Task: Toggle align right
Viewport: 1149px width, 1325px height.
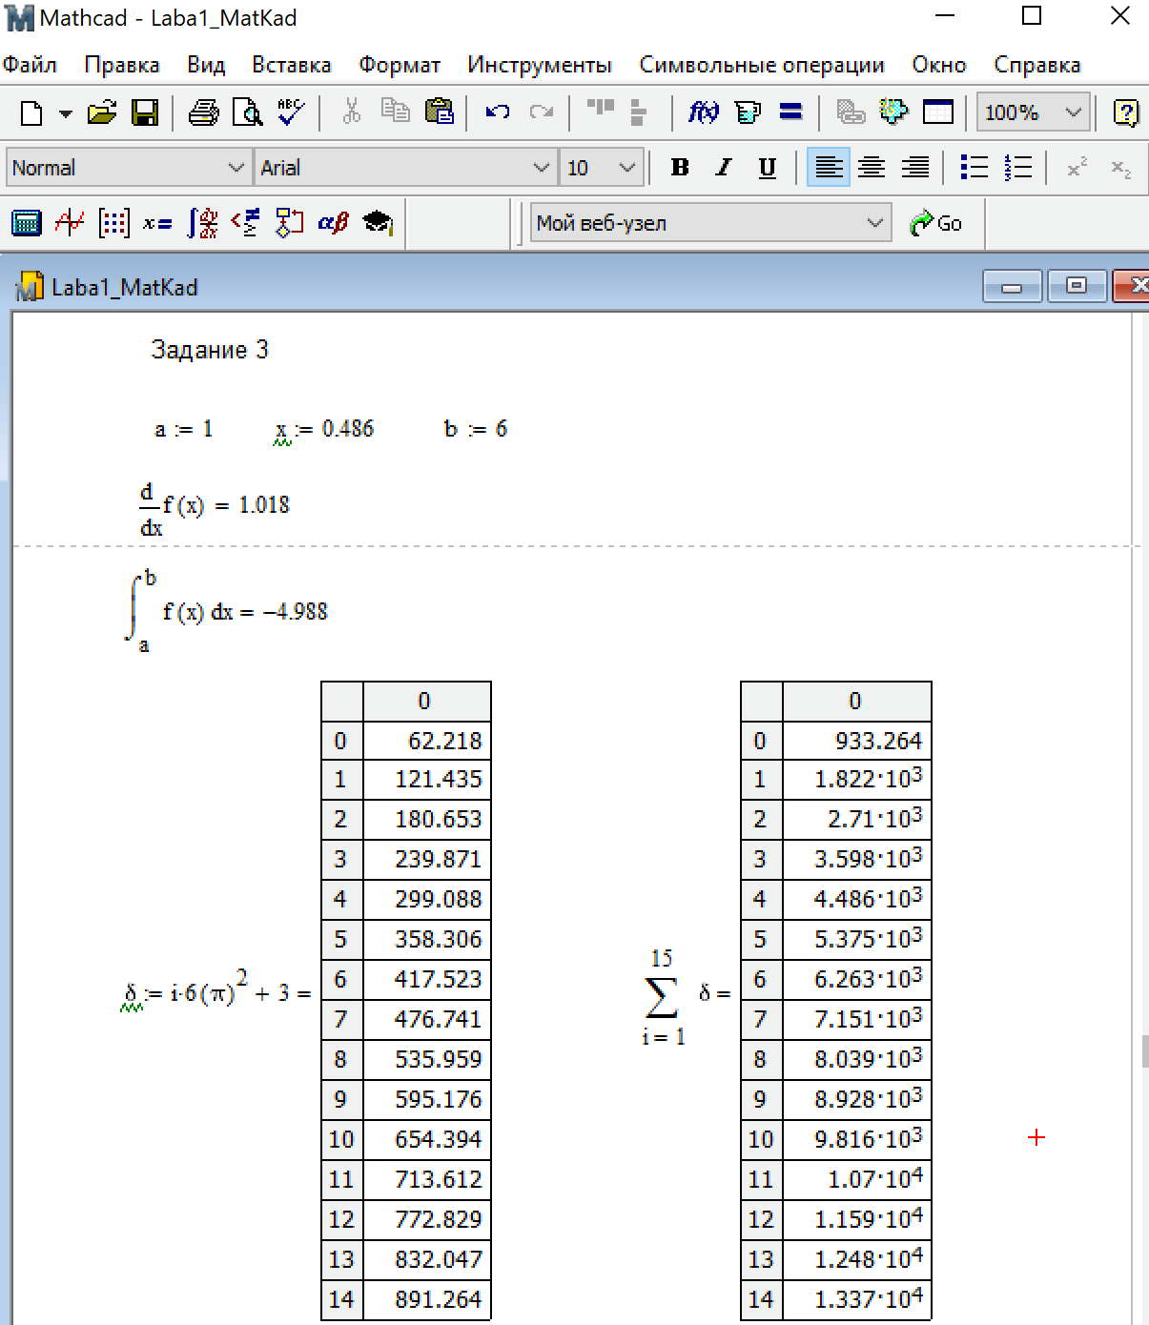Action: [x=915, y=168]
